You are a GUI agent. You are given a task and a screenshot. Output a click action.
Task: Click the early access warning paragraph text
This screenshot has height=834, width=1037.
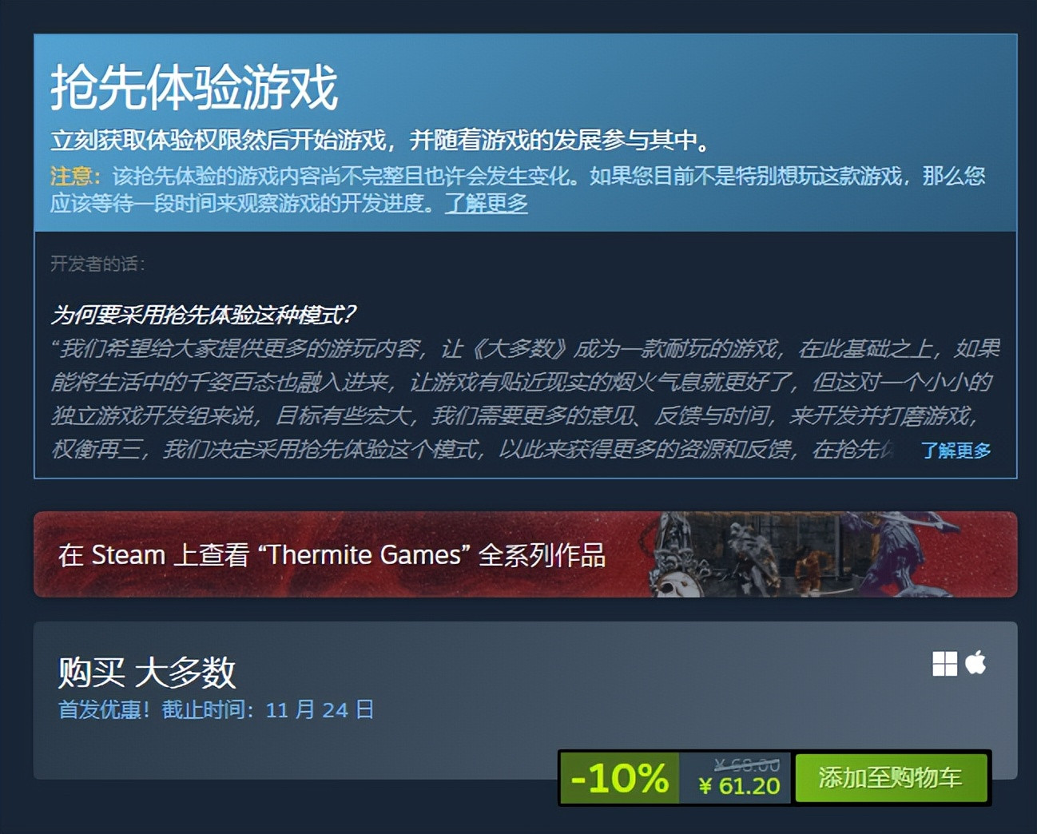(518, 189)
